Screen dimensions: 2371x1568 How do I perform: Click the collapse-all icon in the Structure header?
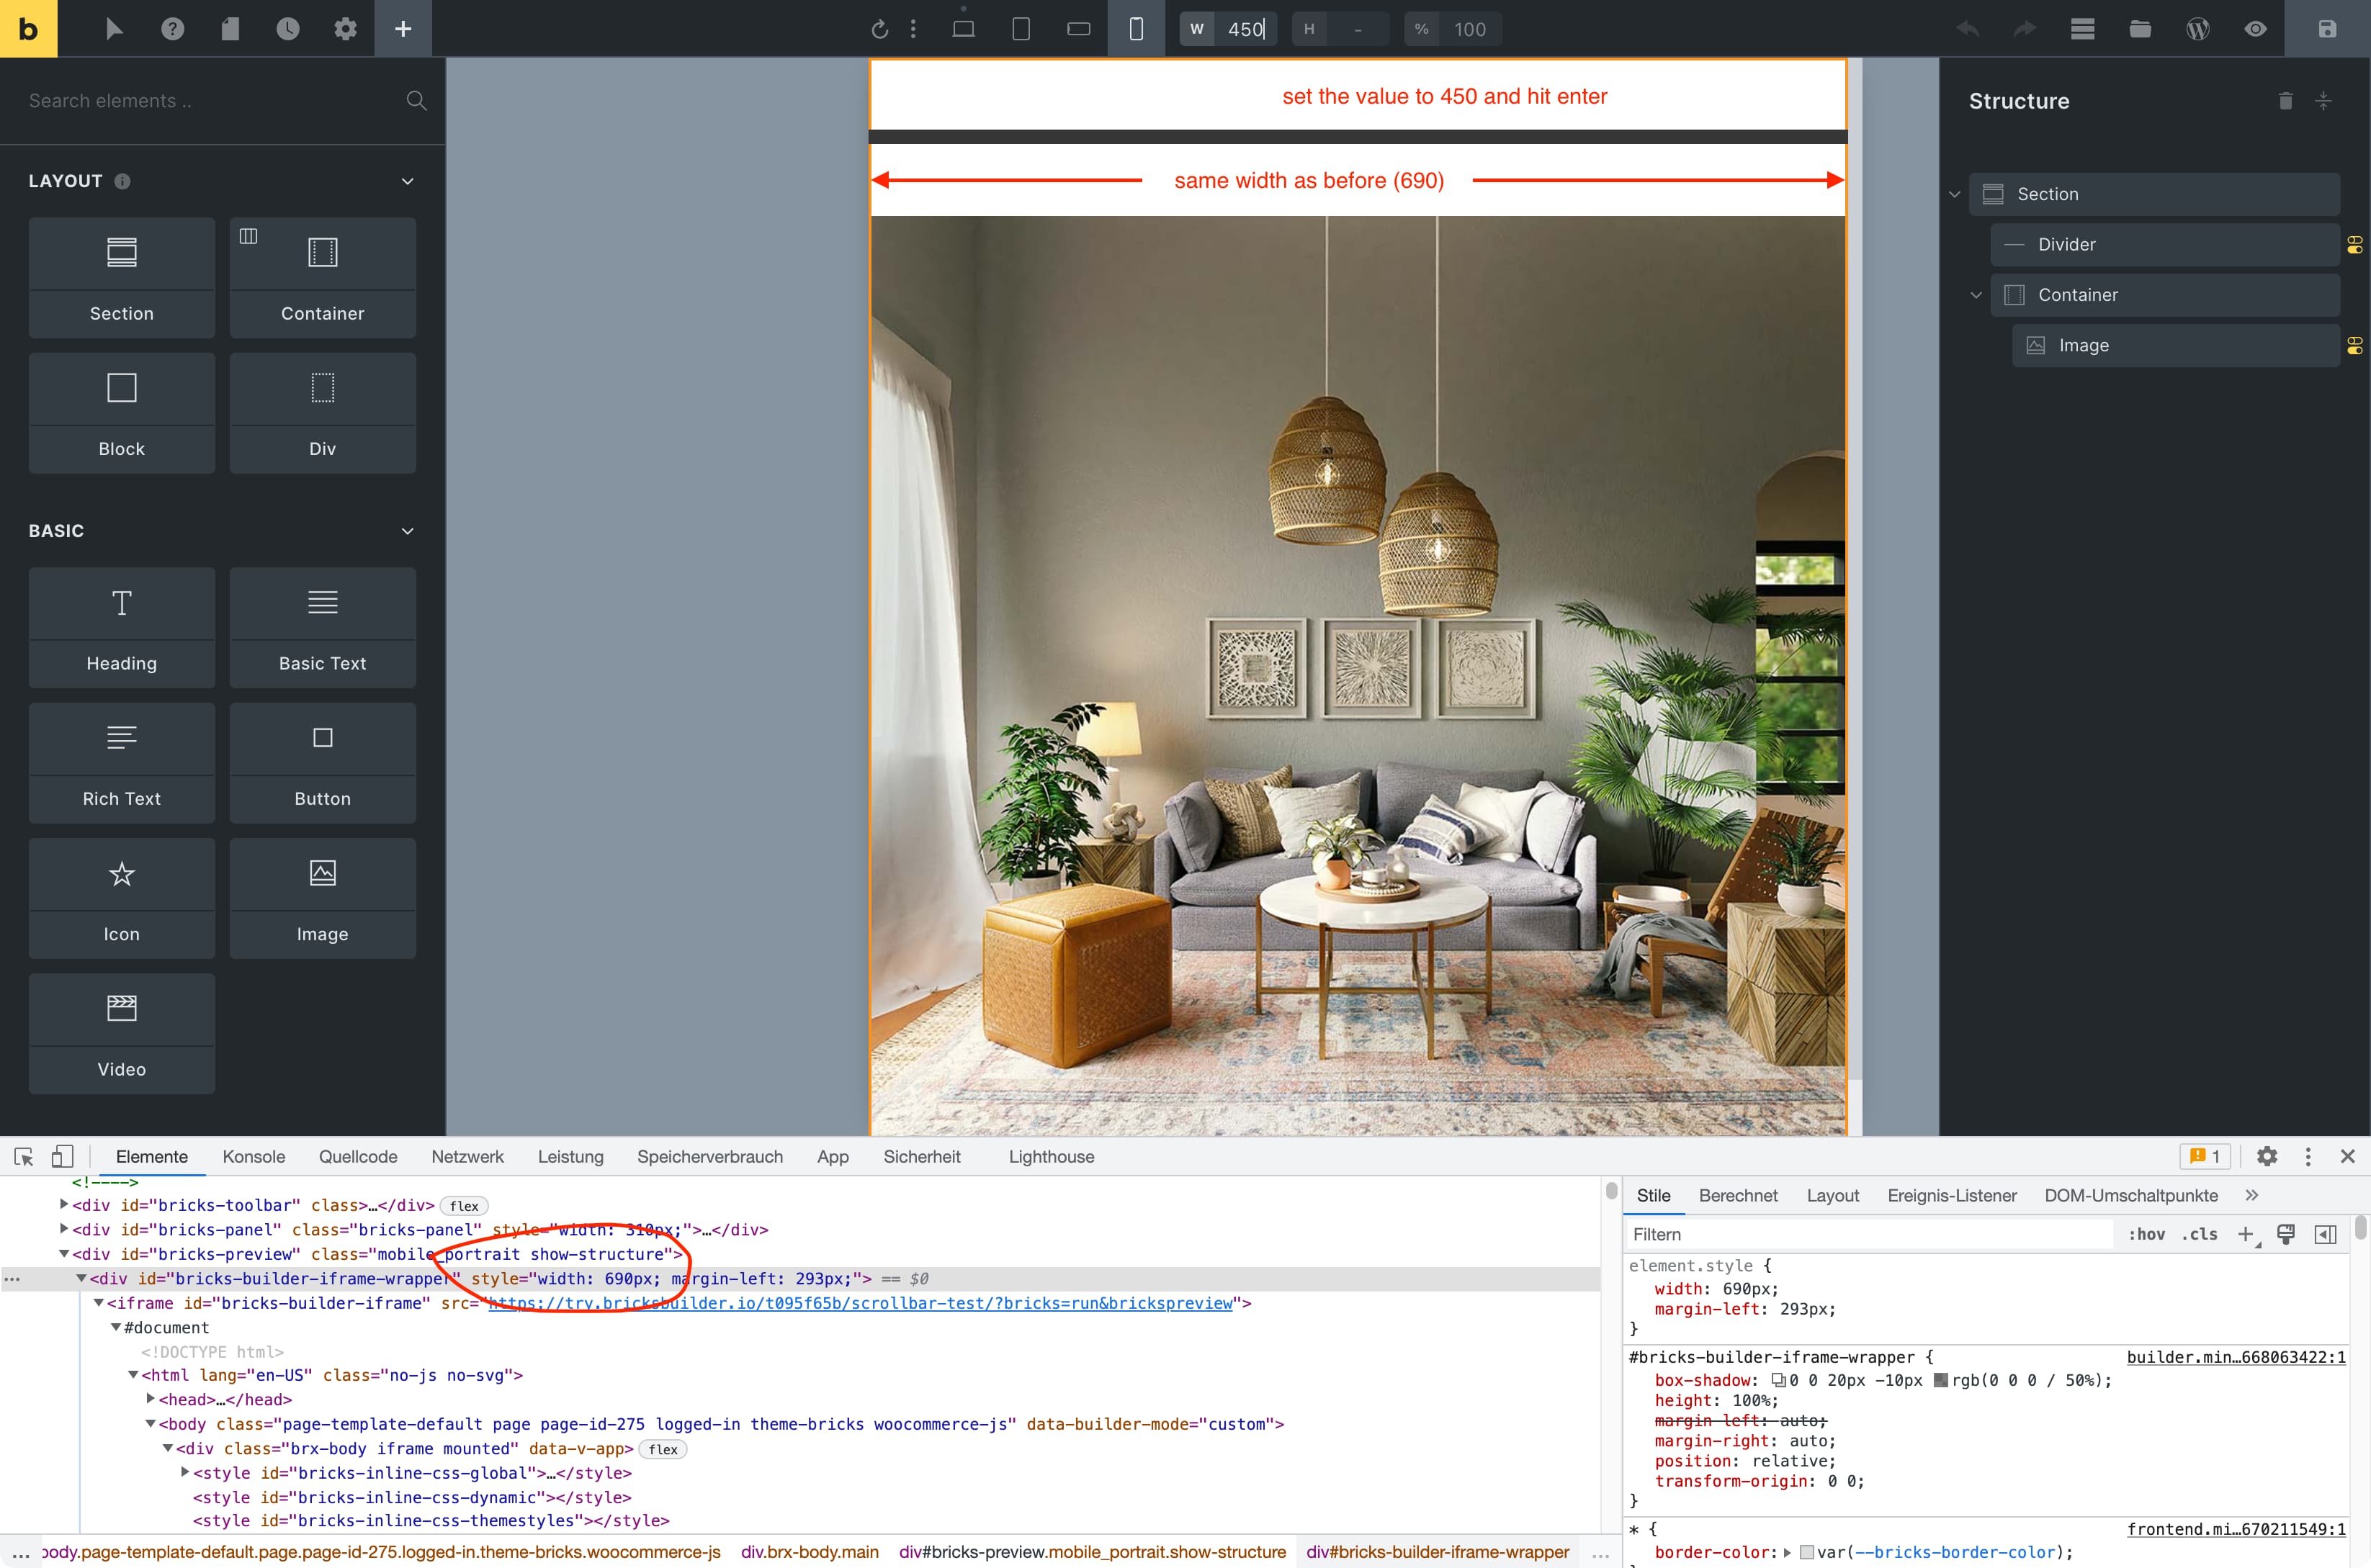pyautogui.click(x=2323, y=101)
